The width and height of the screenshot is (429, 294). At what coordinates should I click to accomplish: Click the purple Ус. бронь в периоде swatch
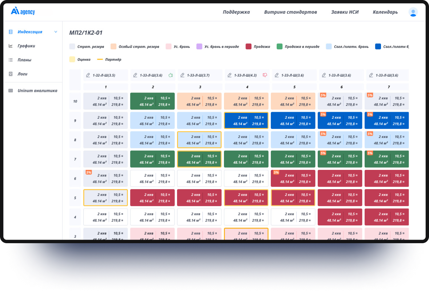tap(199, 46)
